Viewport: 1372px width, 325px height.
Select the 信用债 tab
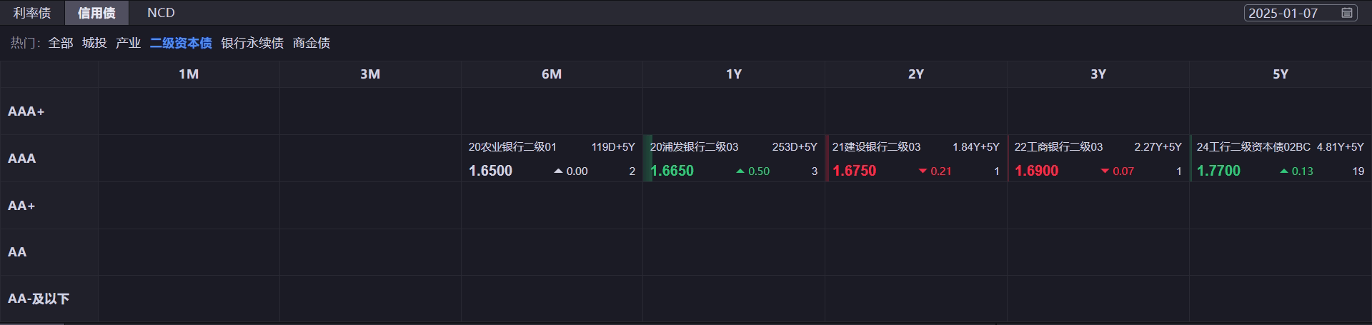point(96,13)
